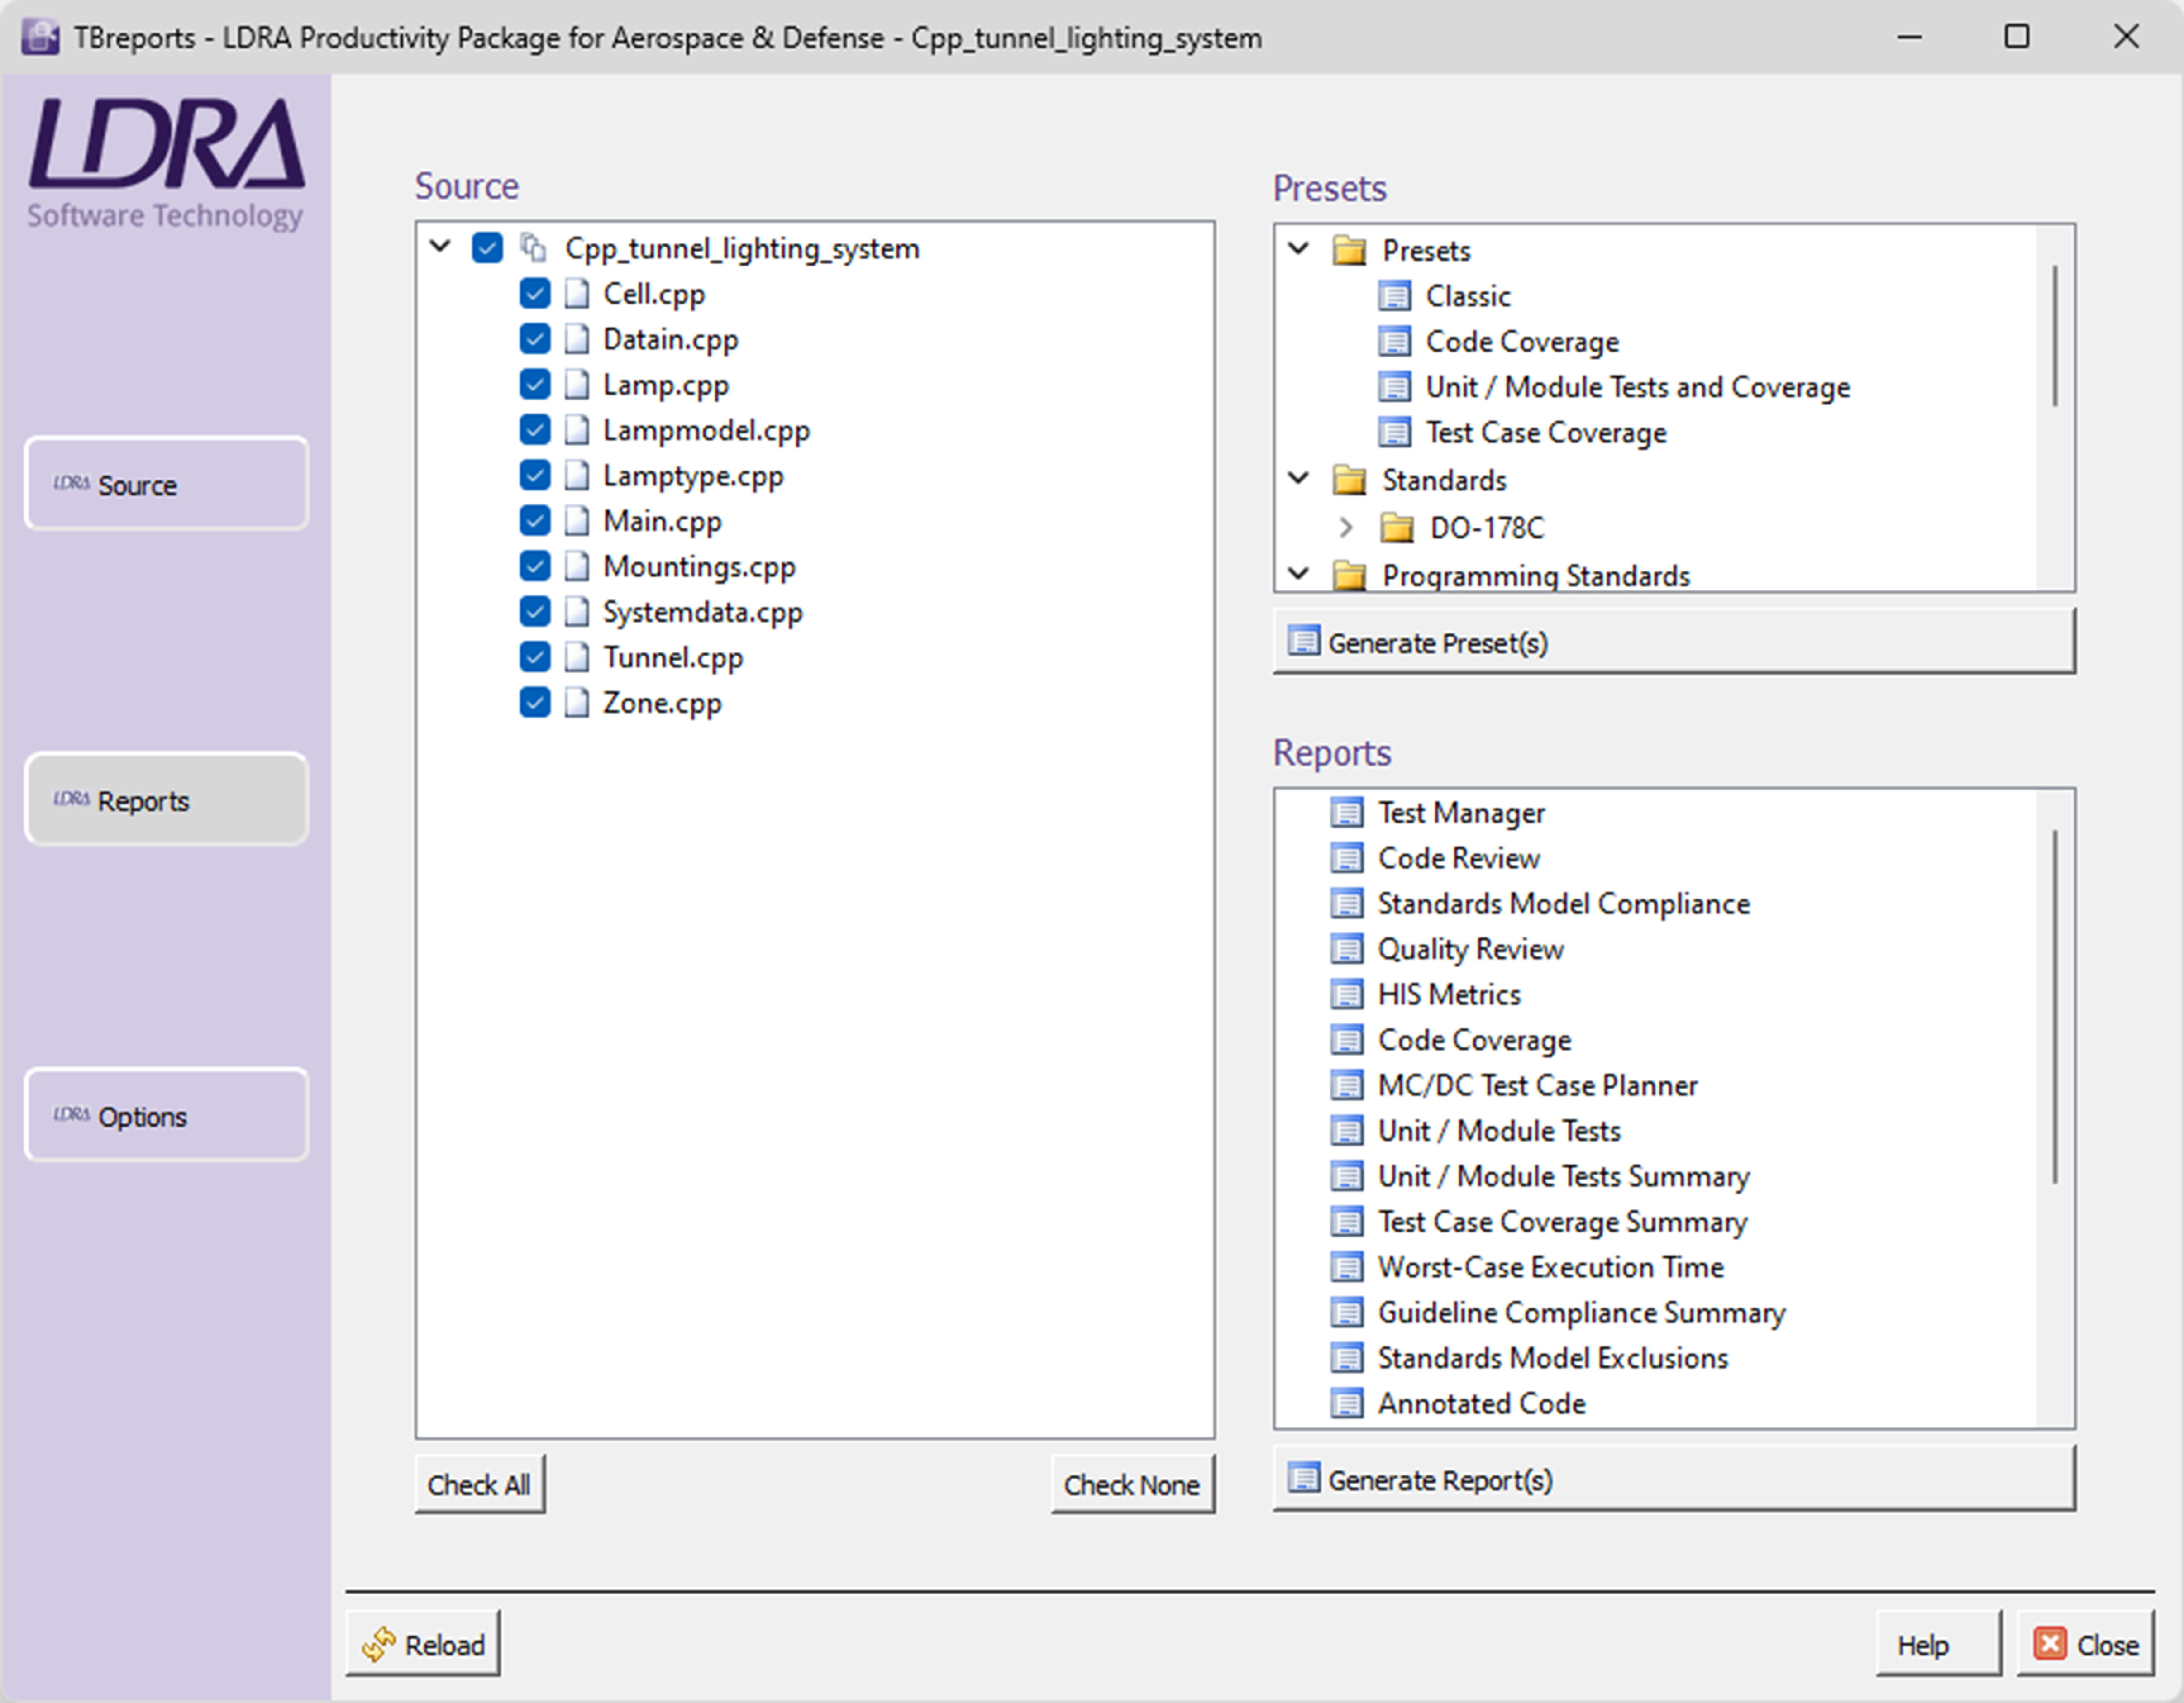Click the Reload button at bottom
This screenshot has width=2184, height=1703.
(x=423, y=1643)
